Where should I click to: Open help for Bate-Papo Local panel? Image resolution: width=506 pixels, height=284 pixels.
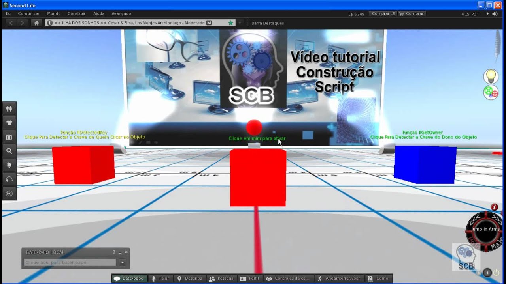tap(114, 252)
